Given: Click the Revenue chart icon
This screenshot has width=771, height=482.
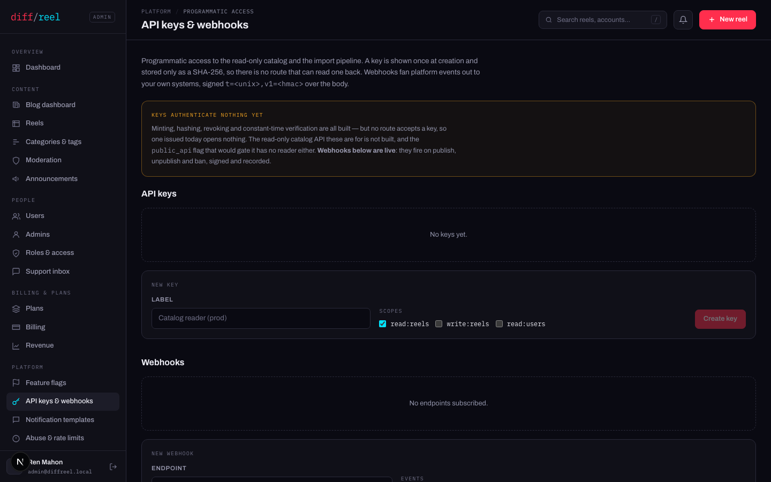Looking at the screenshot, I should coord(16,346).
